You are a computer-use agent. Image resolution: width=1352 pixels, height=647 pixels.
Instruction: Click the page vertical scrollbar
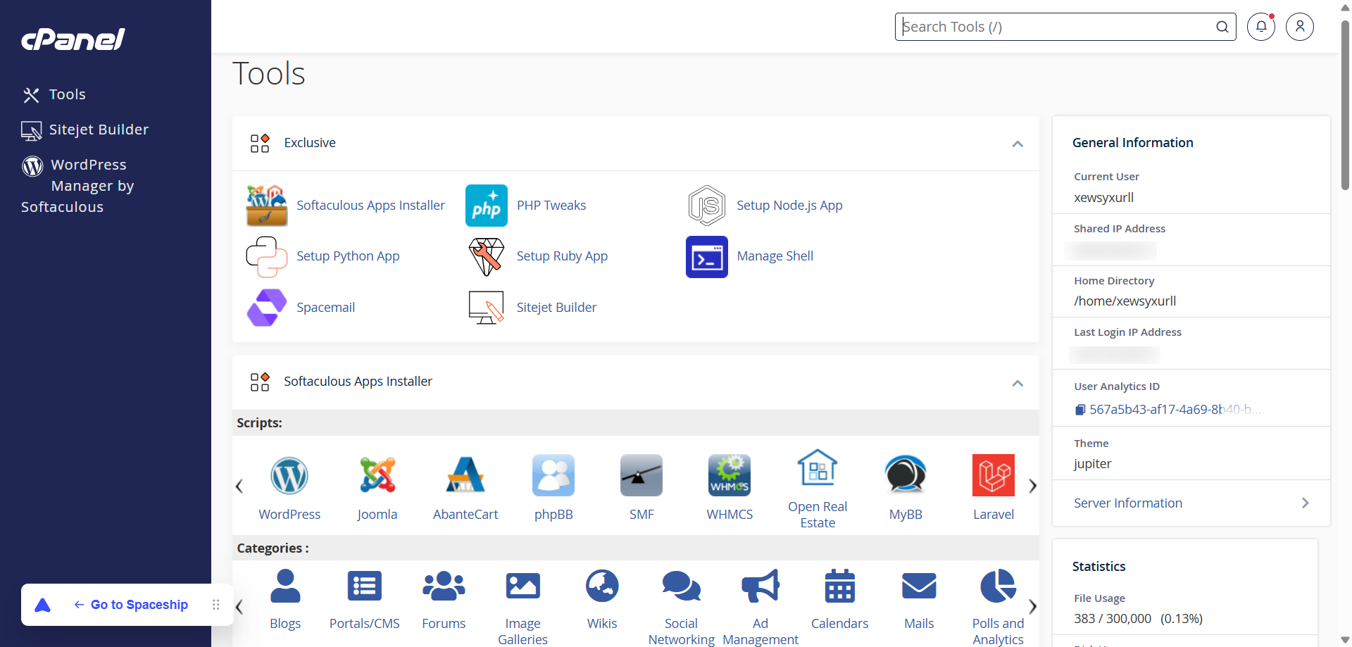pos(1345,106)
